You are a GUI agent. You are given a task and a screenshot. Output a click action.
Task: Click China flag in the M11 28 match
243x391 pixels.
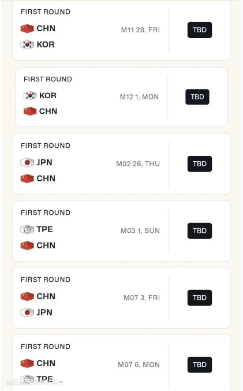(27, 28)
